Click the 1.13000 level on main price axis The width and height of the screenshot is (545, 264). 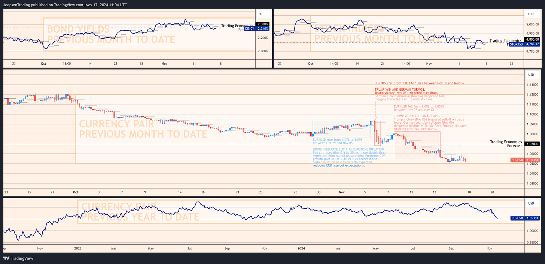(533, 84)
